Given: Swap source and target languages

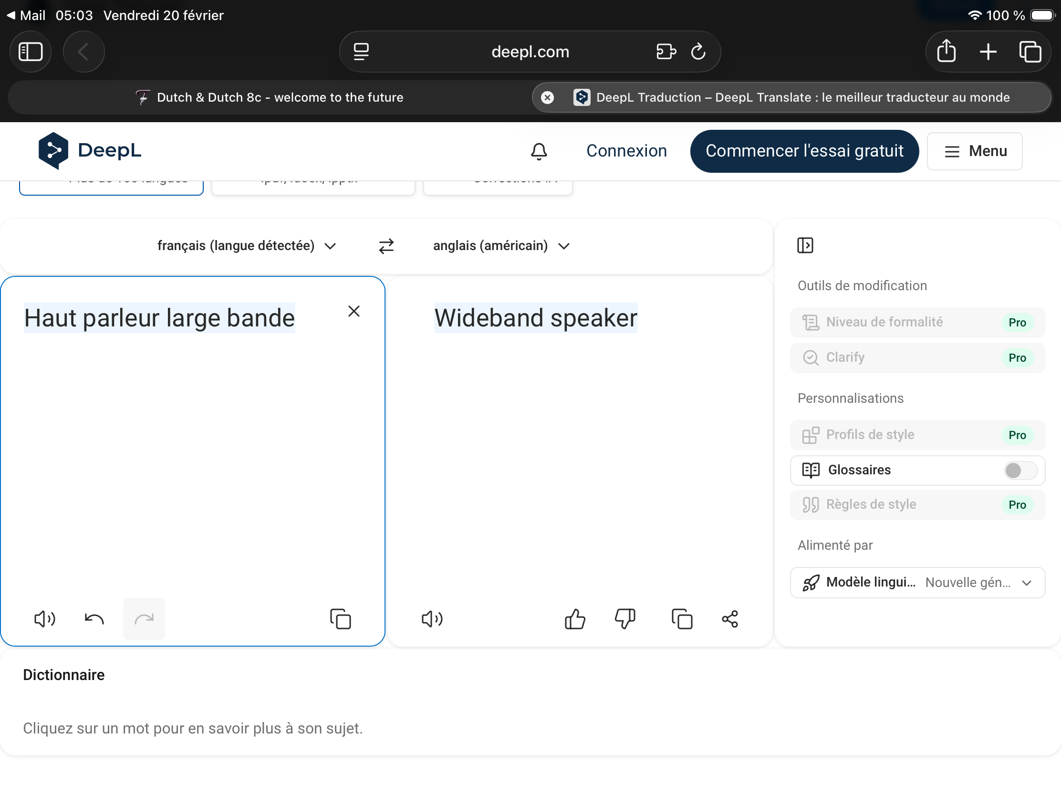Looking at the screenshot, I should [x=386, y=246].
